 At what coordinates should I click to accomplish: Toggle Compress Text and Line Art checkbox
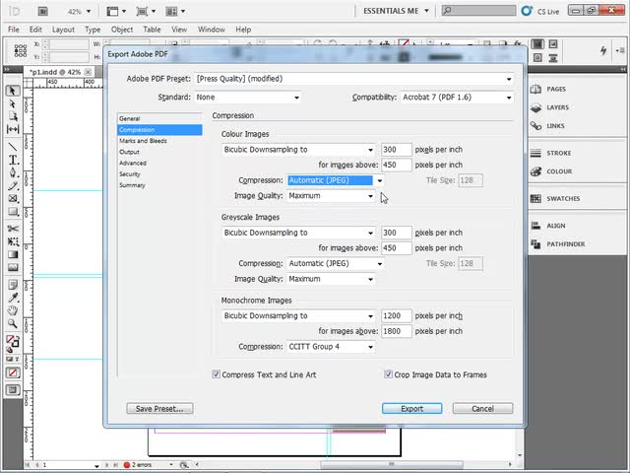(216, 374)
